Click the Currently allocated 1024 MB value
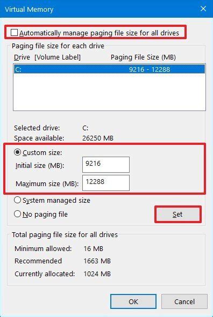The width and height of the screenshot is (213, 317). 97,274
